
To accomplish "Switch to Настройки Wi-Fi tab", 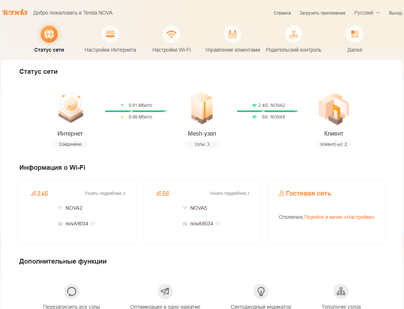I will pos(171,50).
